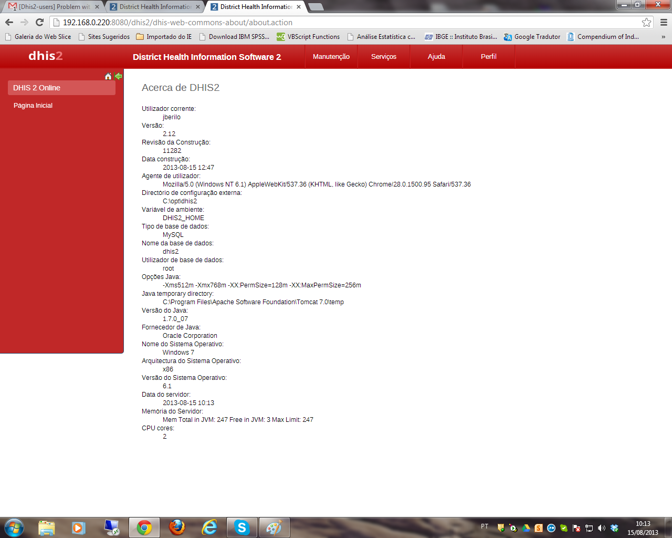
Task: Switch to Skype on the taskbar
Action: click(x=242, y=527)
